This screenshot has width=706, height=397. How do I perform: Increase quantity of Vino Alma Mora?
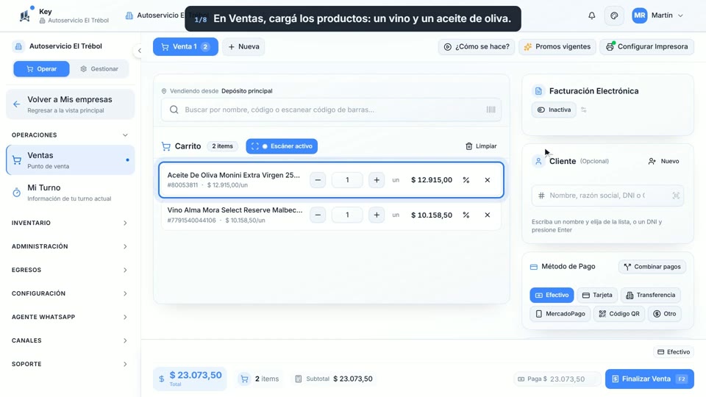click(x=377, y=215)
